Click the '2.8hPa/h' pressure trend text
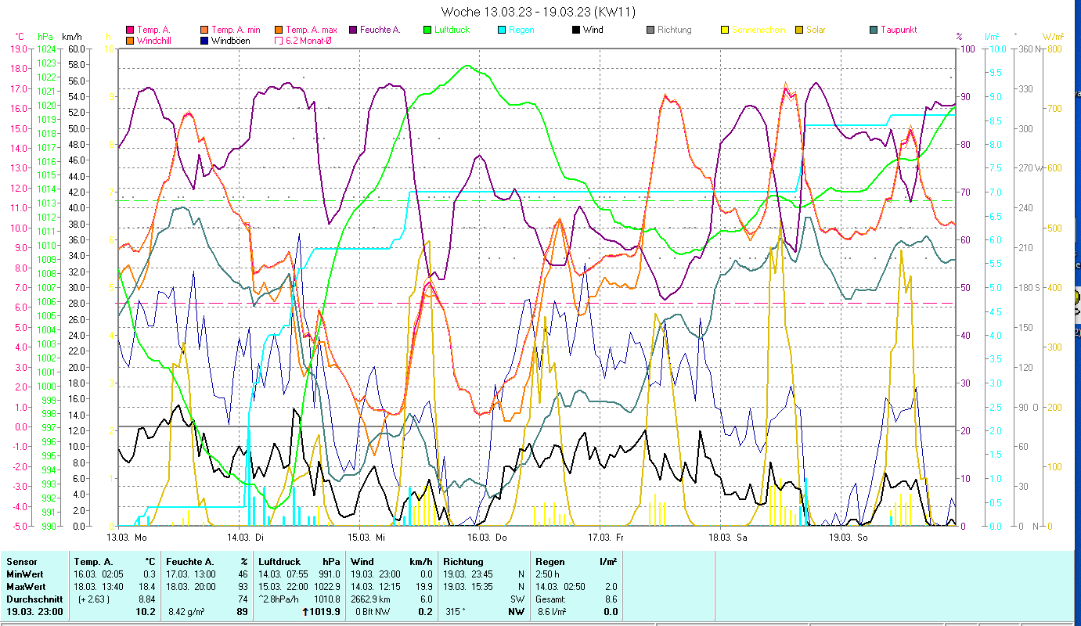1081x626 pixels. pyautogui.click(x=277, y=599)
